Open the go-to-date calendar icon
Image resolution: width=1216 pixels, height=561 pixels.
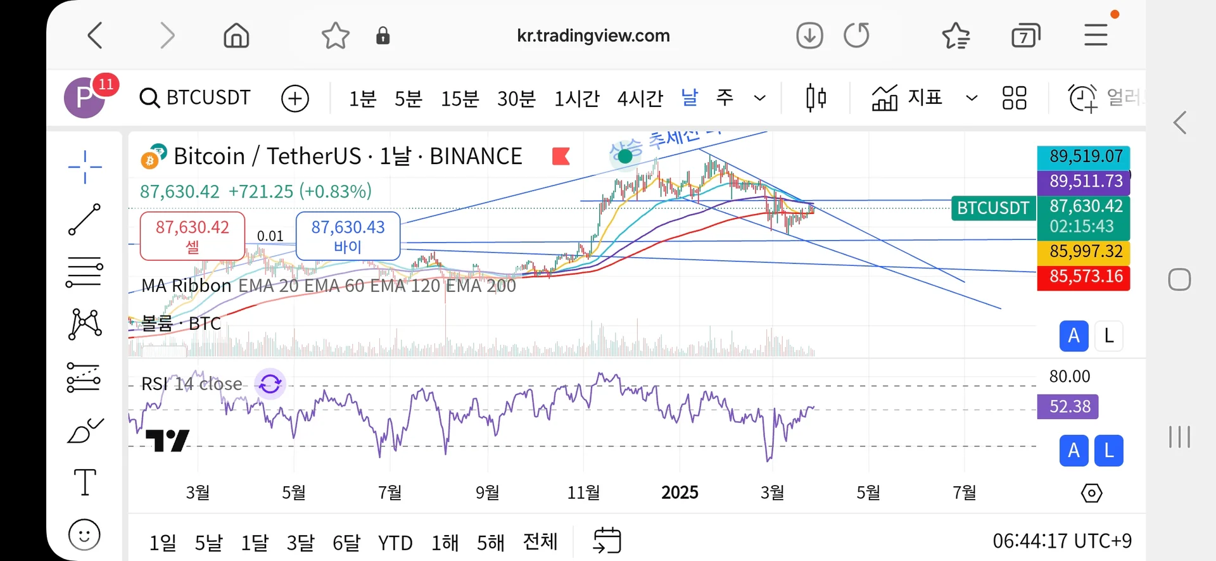(x=607, y=540)
